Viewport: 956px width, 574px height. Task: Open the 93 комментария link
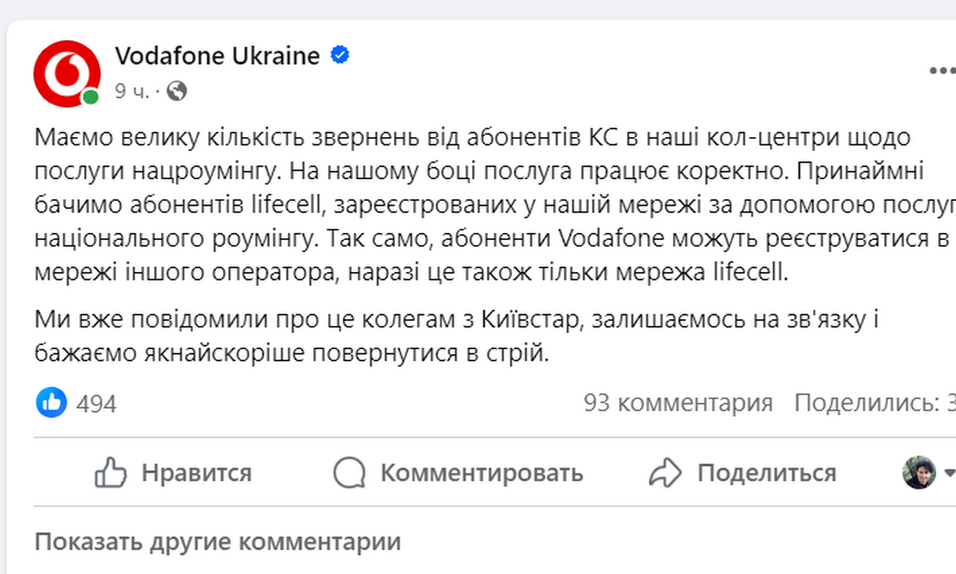(678, 403)
